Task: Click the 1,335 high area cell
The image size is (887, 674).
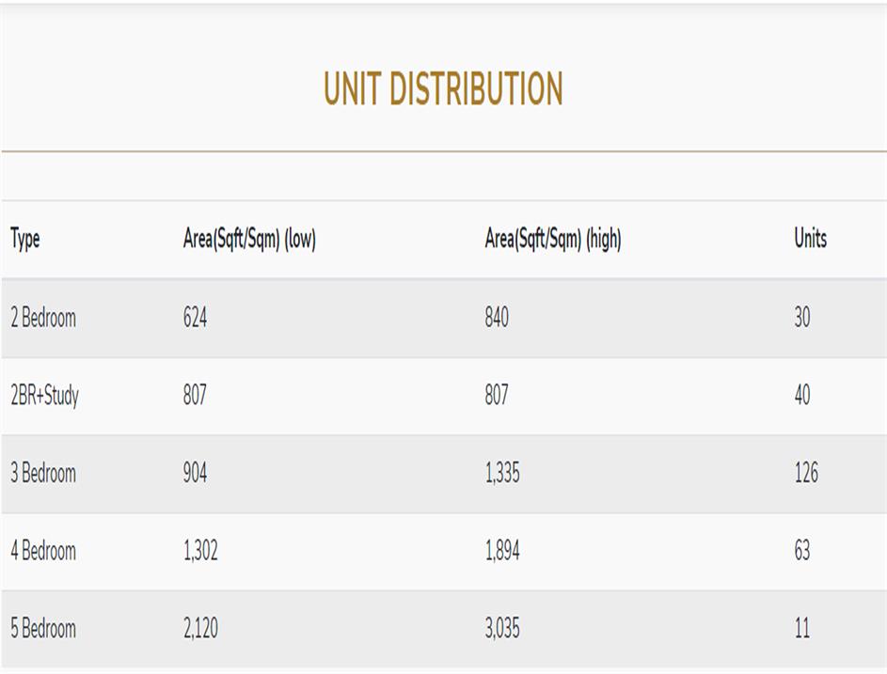Action: coord(502,473)
